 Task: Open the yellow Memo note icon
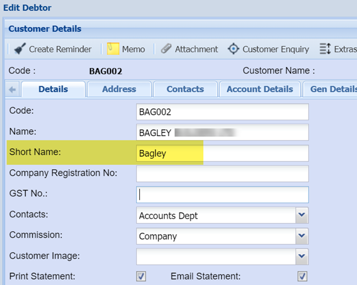[113, 49]
